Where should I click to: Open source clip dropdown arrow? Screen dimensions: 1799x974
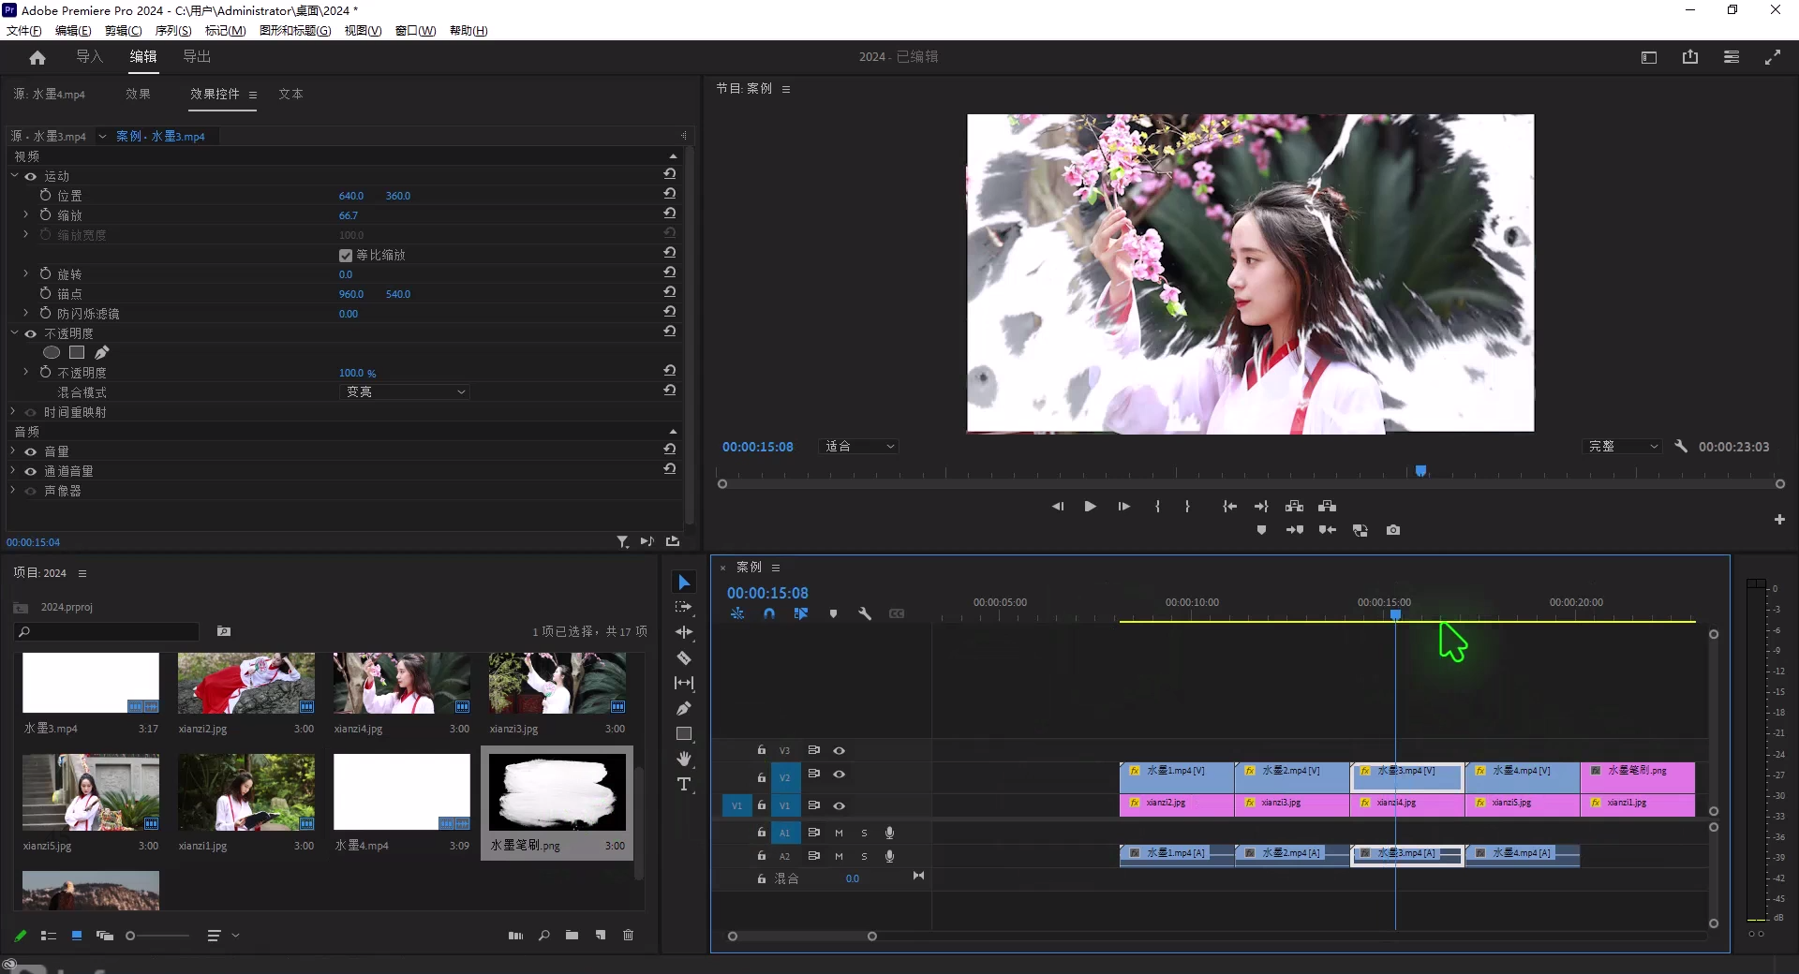click(x=102, y=137)
